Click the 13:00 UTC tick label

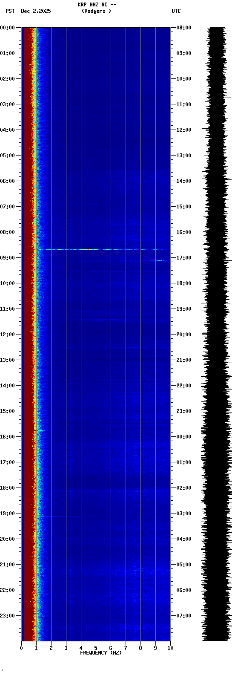tap(183, 156)
